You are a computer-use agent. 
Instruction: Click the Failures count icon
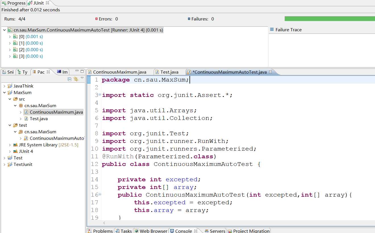(x=189, y=19)
